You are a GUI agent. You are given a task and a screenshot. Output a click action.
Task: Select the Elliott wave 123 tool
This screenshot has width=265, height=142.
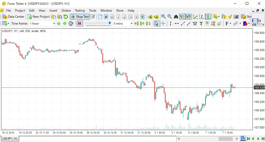(213, 24)
